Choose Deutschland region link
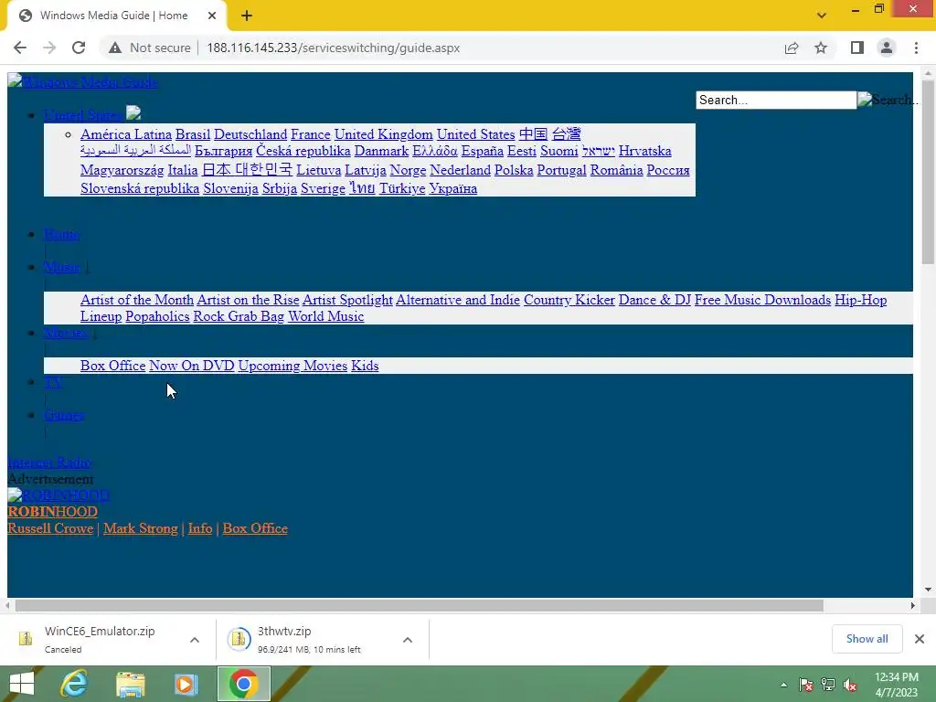Image resolution: width=936 pixels, height=702 pixels. [250, 134]
